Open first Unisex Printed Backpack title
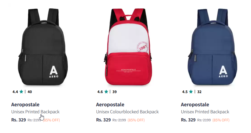Image resolution: width=251 pixels, height=133 pixels. pos(35,112)
